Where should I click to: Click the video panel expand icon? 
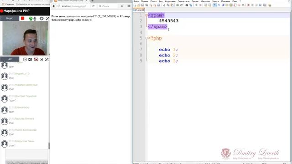47,18
